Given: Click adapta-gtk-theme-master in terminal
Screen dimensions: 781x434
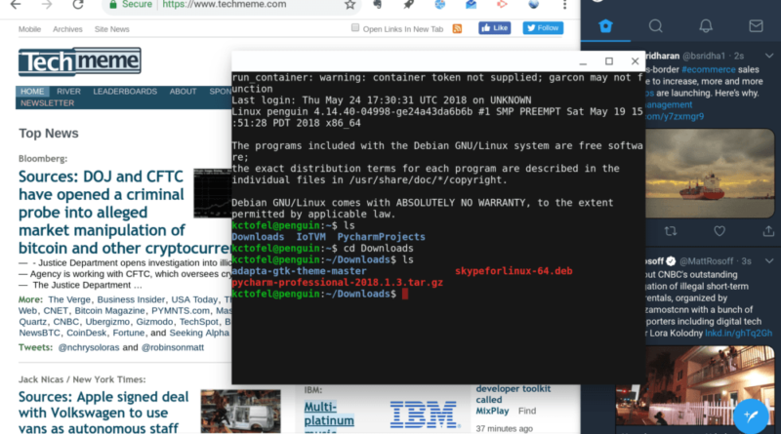Looking at the screenshot, I should click(x=299, y=271).
